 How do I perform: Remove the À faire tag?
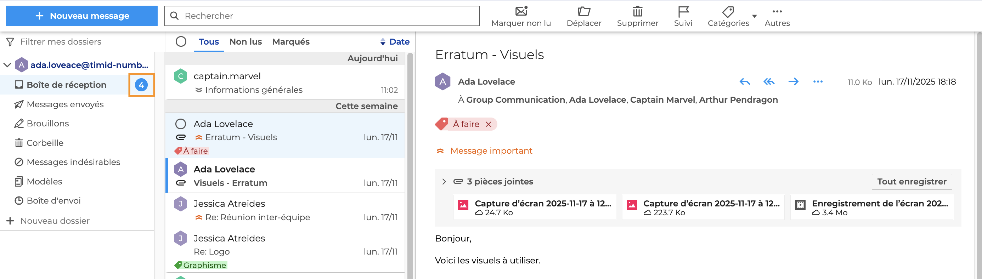tap(488, 124)
